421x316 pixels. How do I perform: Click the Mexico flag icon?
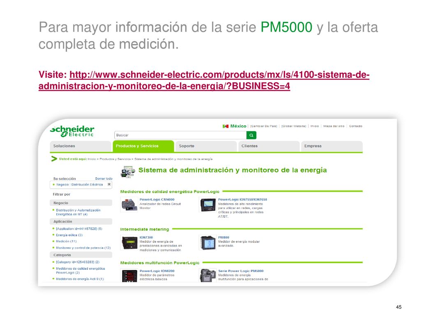point(226,126)
